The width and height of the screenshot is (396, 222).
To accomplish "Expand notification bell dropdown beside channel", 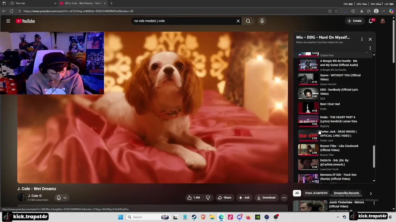I will tap(65, 198).
